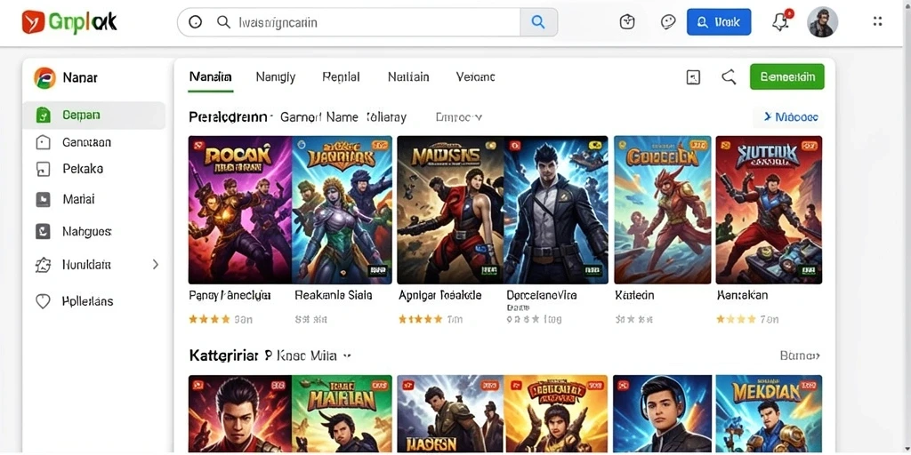The image size is (911, 455).
Task: Open the second game card with armored woman
Action: pyautogui.click(x=342, y=210)
